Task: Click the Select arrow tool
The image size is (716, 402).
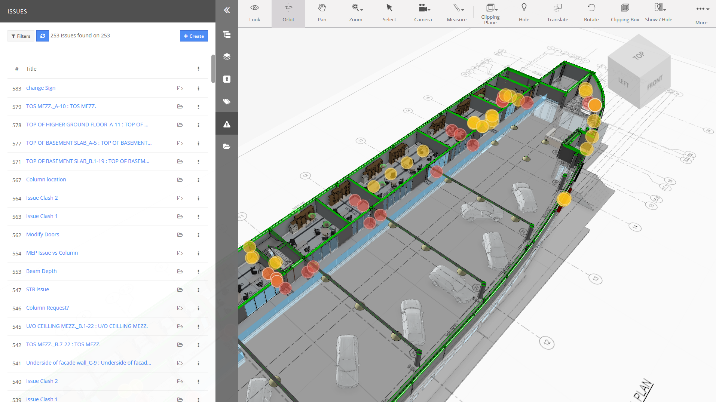Action: 389,13
